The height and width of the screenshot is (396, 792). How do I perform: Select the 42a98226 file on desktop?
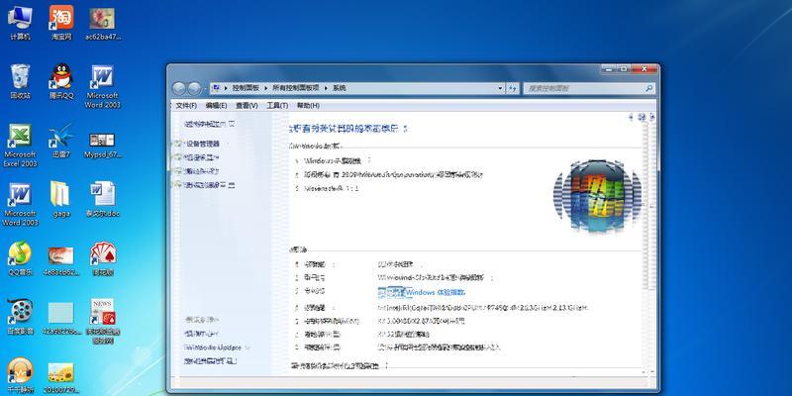[61, 319]
